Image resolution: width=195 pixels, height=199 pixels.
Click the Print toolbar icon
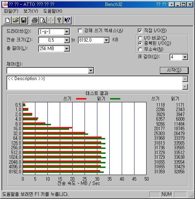(35, 20)
